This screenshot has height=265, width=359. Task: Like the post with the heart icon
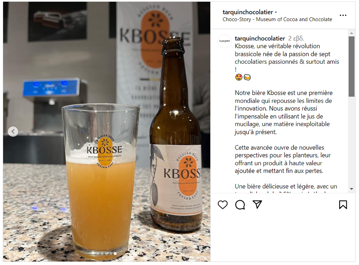coord(222,204)
